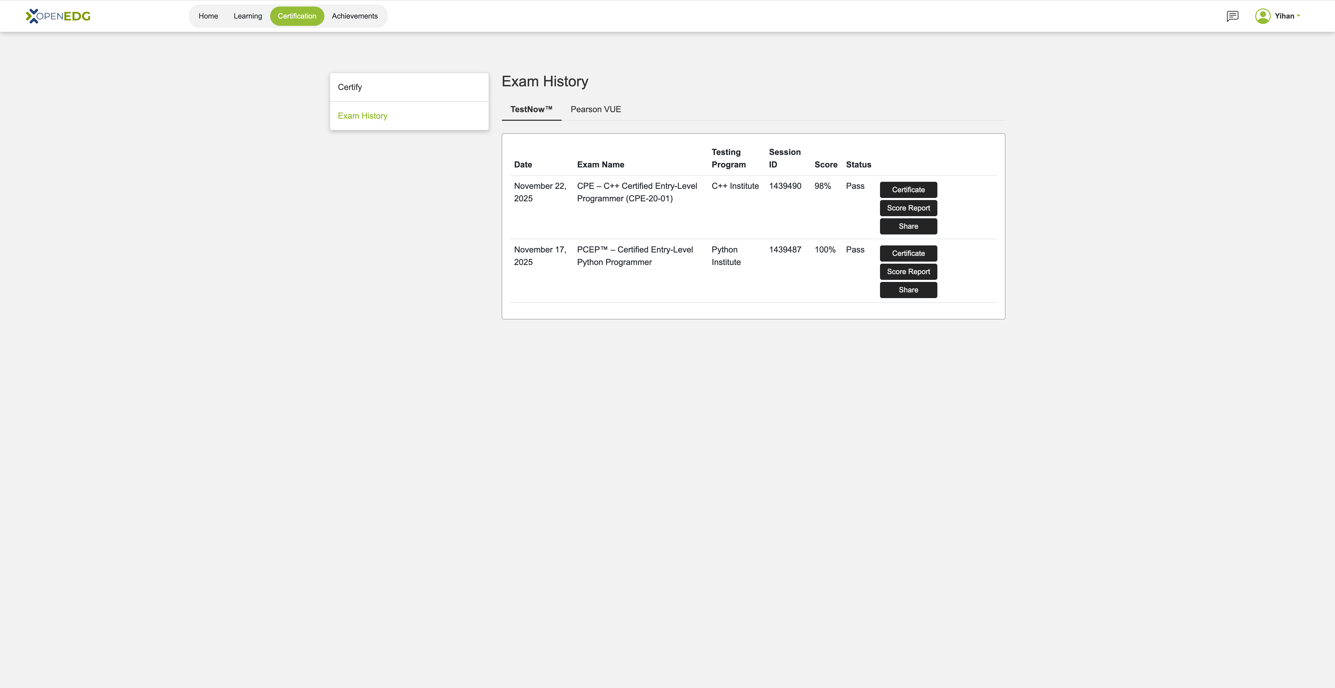This screenshot has width=1335, height=688.
Task: Go to the Home nav item
Action: (208, 16)
